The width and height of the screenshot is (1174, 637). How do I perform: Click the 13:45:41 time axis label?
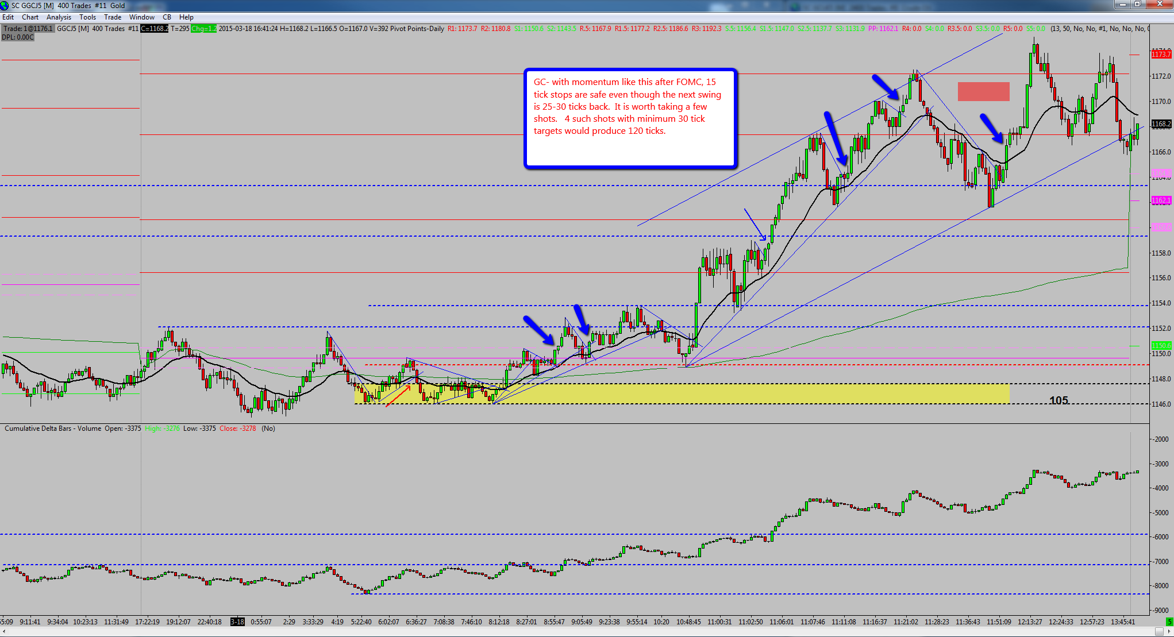coord(1123,622)
